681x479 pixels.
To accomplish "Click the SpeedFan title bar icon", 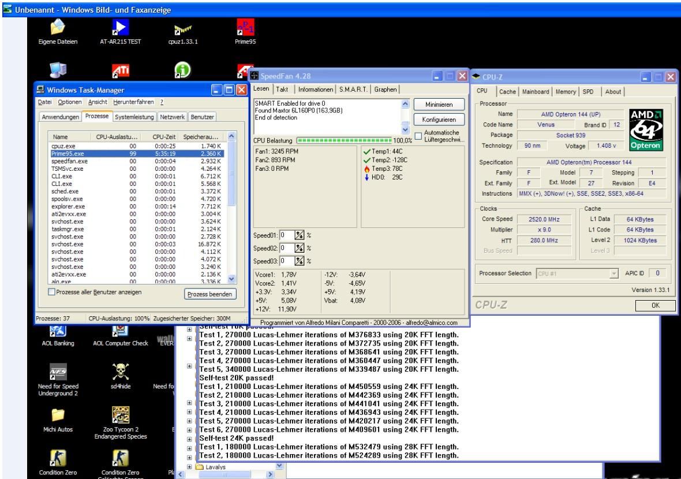I will coord(255,76).
